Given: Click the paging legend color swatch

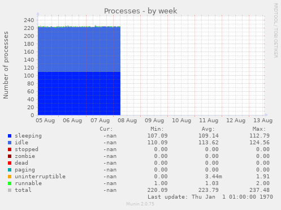Looking at the screenshot, I should click(10, 170).
